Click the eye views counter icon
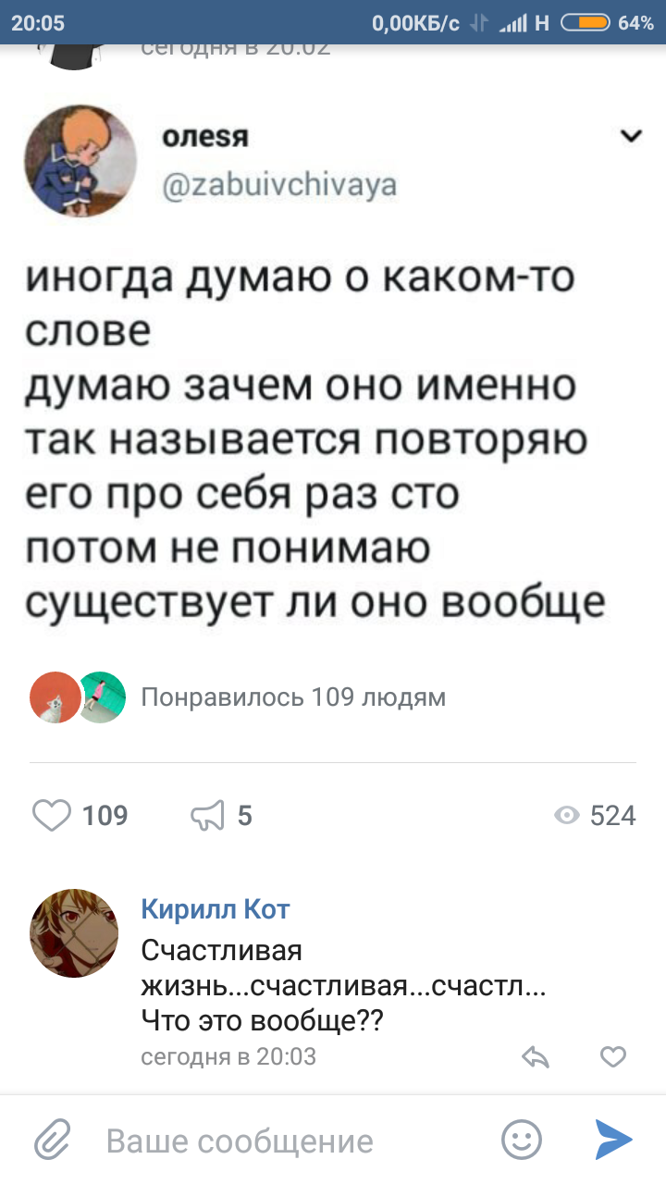This screenshot has width=666, height=1184. tap(564, 815)
